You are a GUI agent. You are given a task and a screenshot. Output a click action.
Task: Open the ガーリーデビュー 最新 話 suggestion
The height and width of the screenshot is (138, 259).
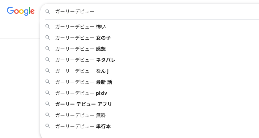point(83,82)
